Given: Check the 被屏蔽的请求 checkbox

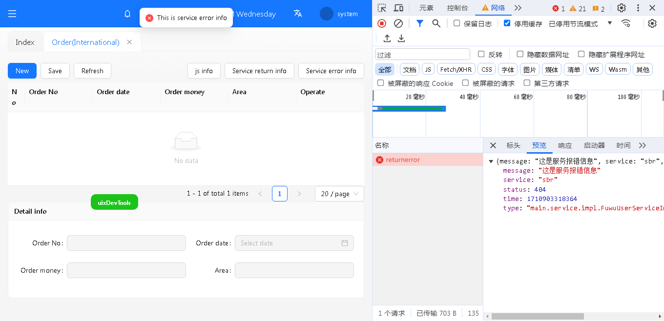Looking at the screenshot, I should (x=466, y=83).
